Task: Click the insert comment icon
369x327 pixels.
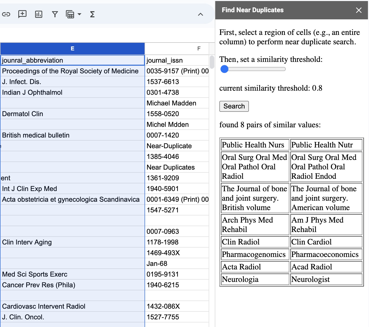Action: [x=22, y=14]
